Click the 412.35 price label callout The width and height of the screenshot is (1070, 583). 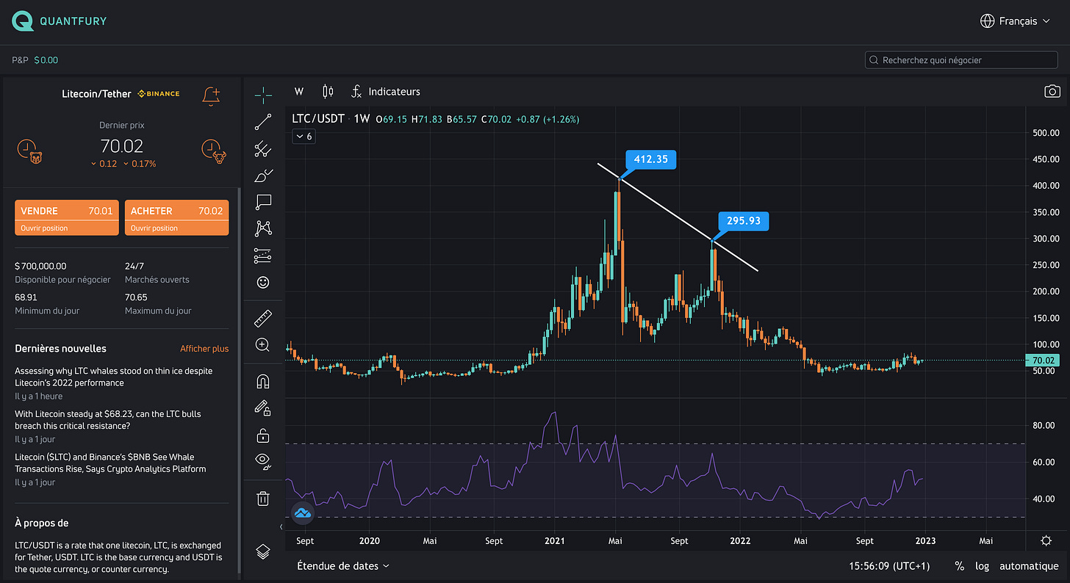(x=650, y=159)
